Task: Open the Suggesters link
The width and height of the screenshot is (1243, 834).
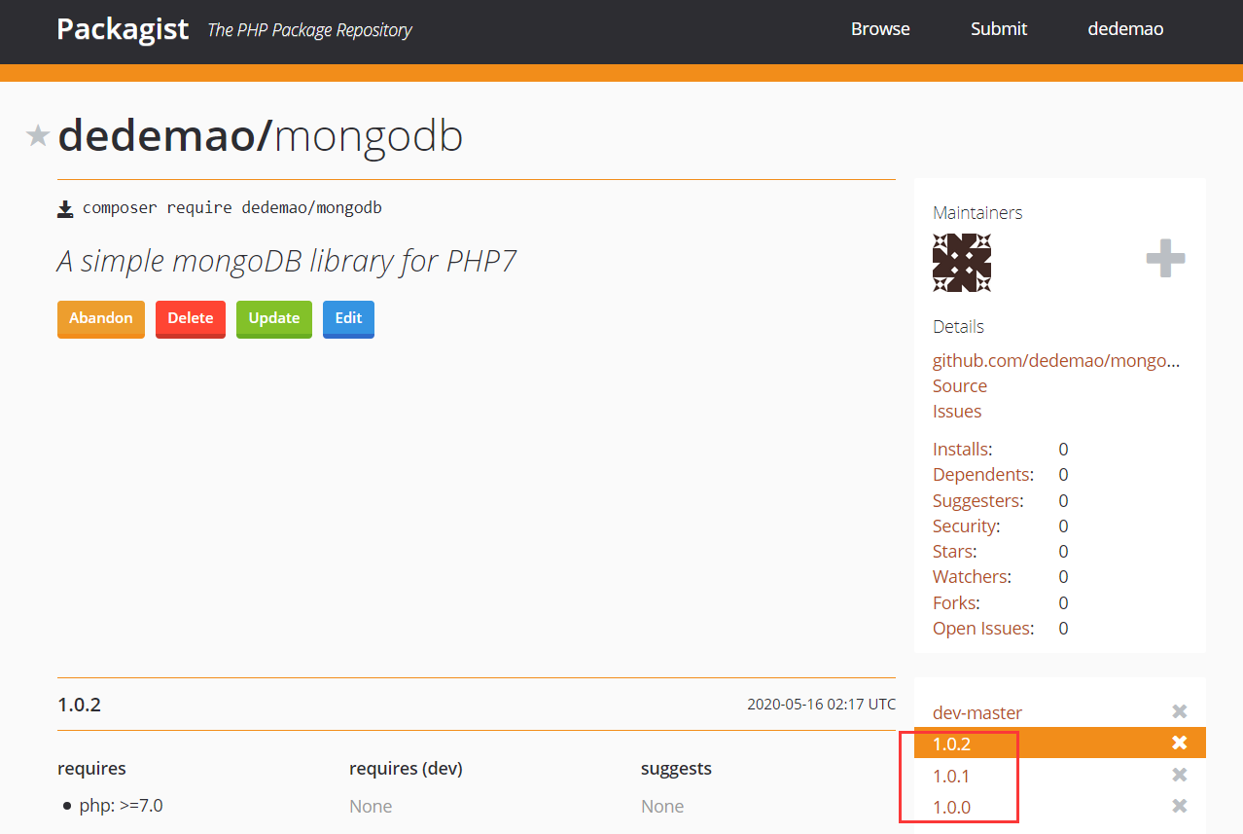Action: 977,501
